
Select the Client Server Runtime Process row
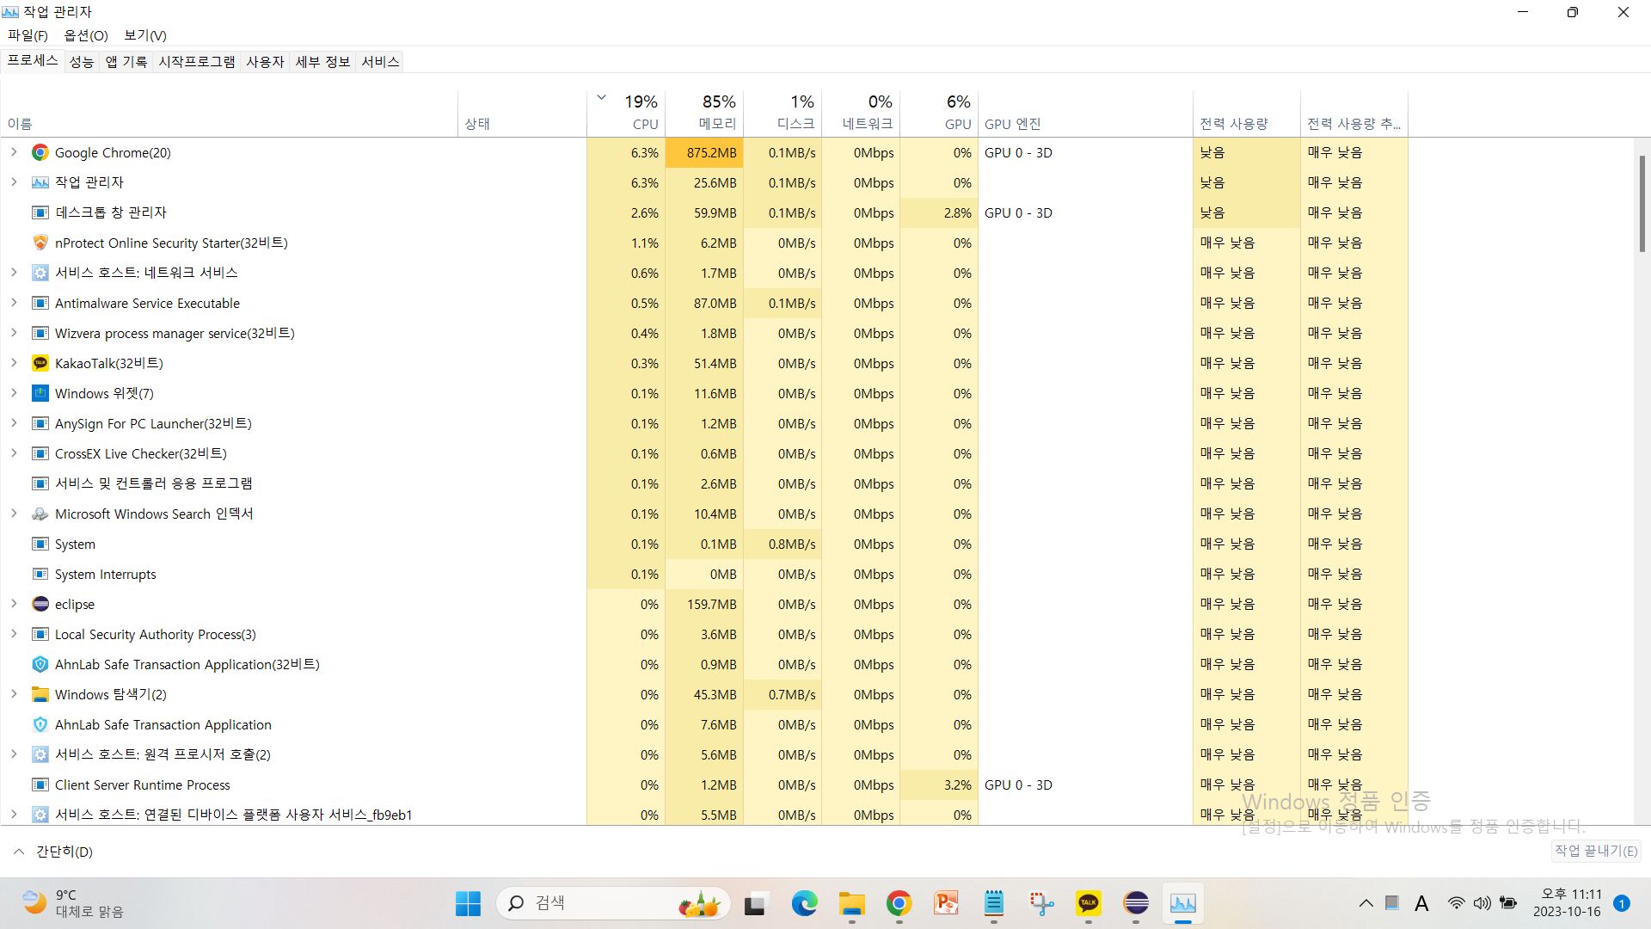point(703,784)
